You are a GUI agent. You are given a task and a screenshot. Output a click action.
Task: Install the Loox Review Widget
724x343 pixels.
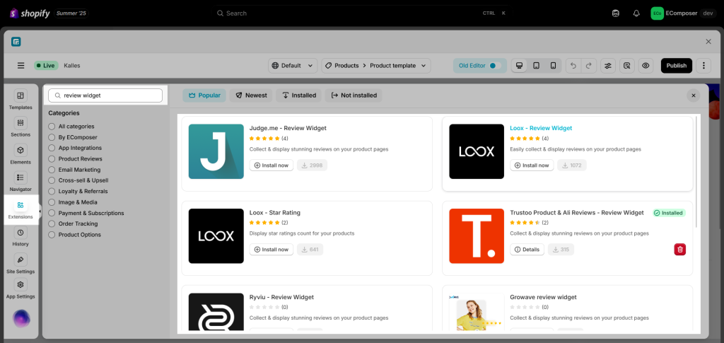coord(532,165)
